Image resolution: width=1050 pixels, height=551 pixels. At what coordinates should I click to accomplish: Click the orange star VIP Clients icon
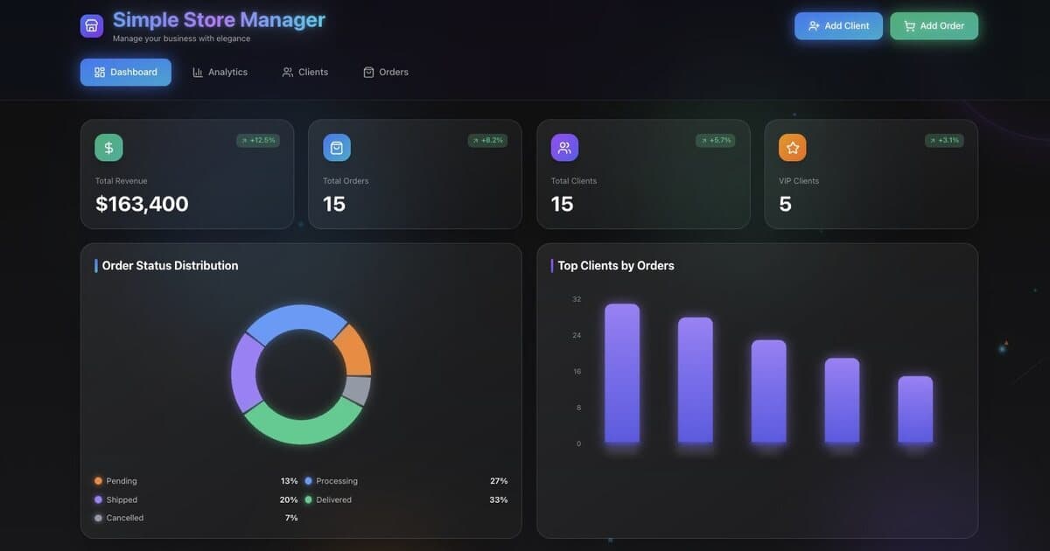pyautogui.click(x=793, y=148)
